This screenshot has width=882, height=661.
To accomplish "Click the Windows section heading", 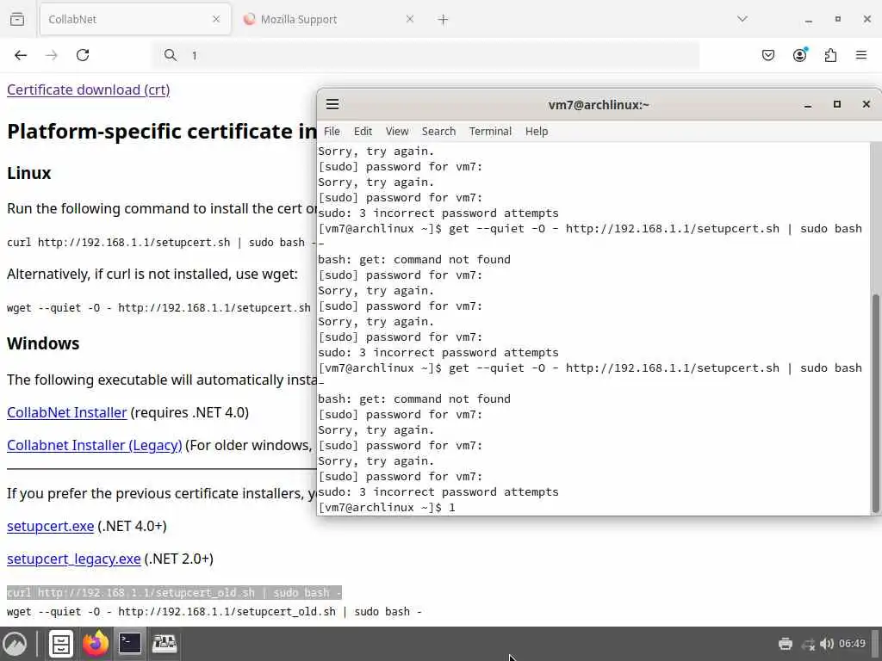I will tap(43, 343).
